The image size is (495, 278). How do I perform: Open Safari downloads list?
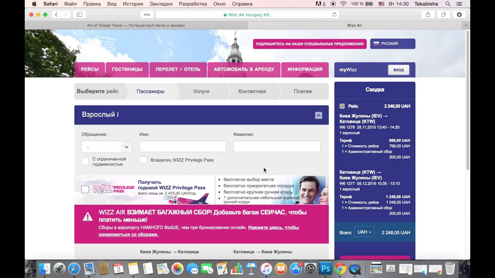click(x=459, y=15)
